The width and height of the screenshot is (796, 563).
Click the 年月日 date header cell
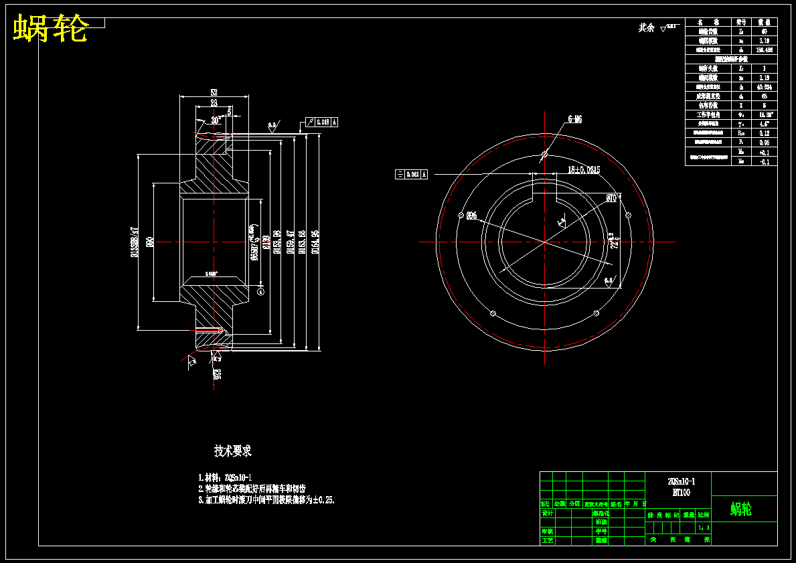point(635,504)
